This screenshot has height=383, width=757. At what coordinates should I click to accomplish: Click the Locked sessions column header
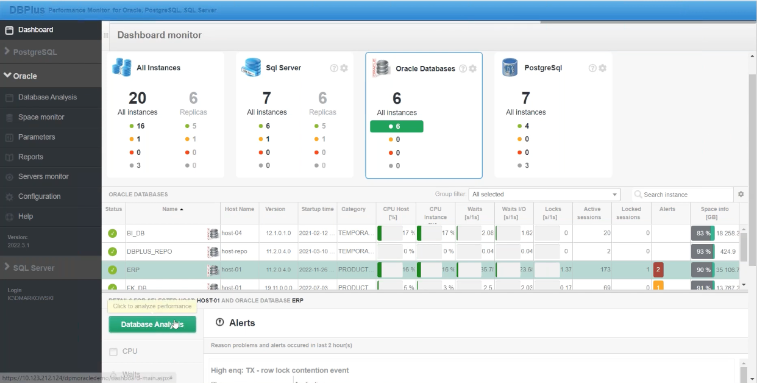[x=631, y=213]
